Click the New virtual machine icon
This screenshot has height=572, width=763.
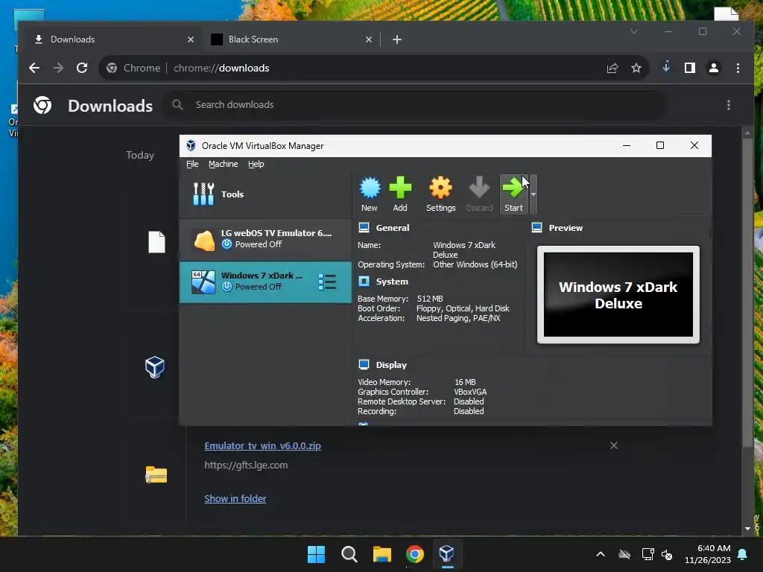tap(370, 194)
